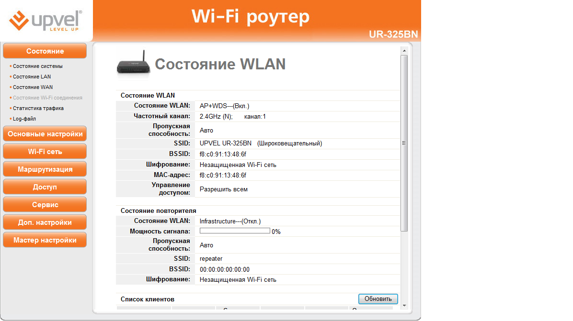Click the 'repeater' SSID value

pos(211,259)
